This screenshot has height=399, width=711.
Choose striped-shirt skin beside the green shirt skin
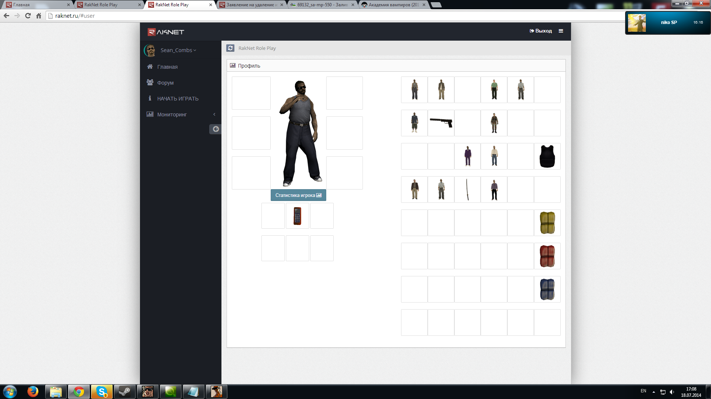click(521, 90)
